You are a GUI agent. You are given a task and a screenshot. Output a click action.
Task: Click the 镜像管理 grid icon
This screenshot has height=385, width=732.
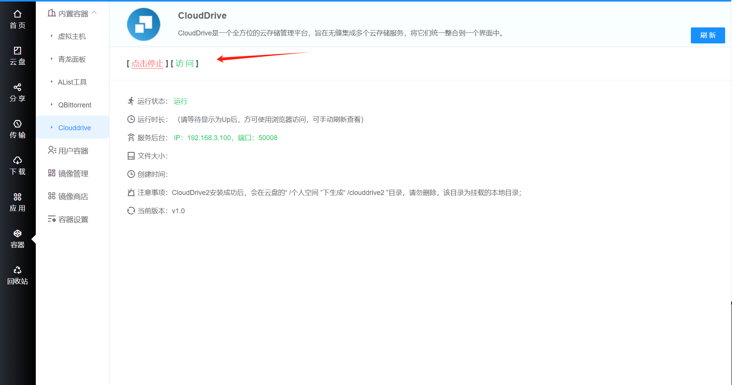[52, 173]
